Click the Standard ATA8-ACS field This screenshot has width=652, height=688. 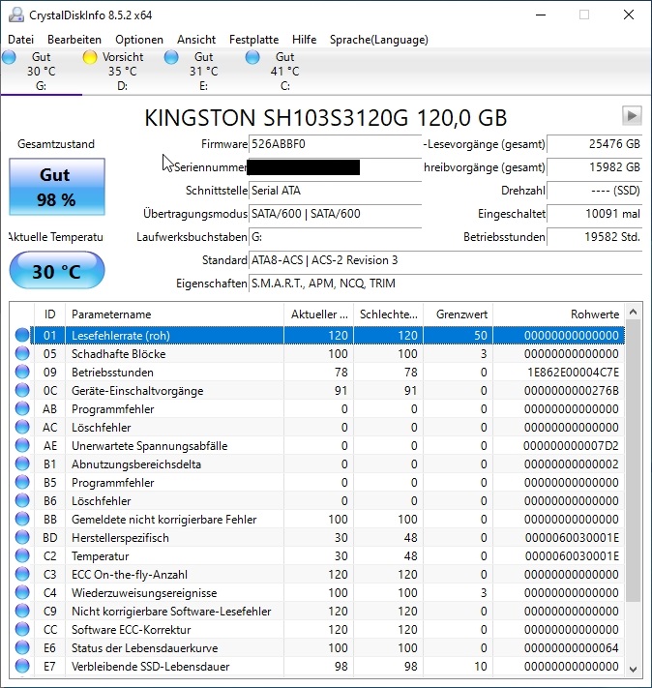tap(445, 260)
